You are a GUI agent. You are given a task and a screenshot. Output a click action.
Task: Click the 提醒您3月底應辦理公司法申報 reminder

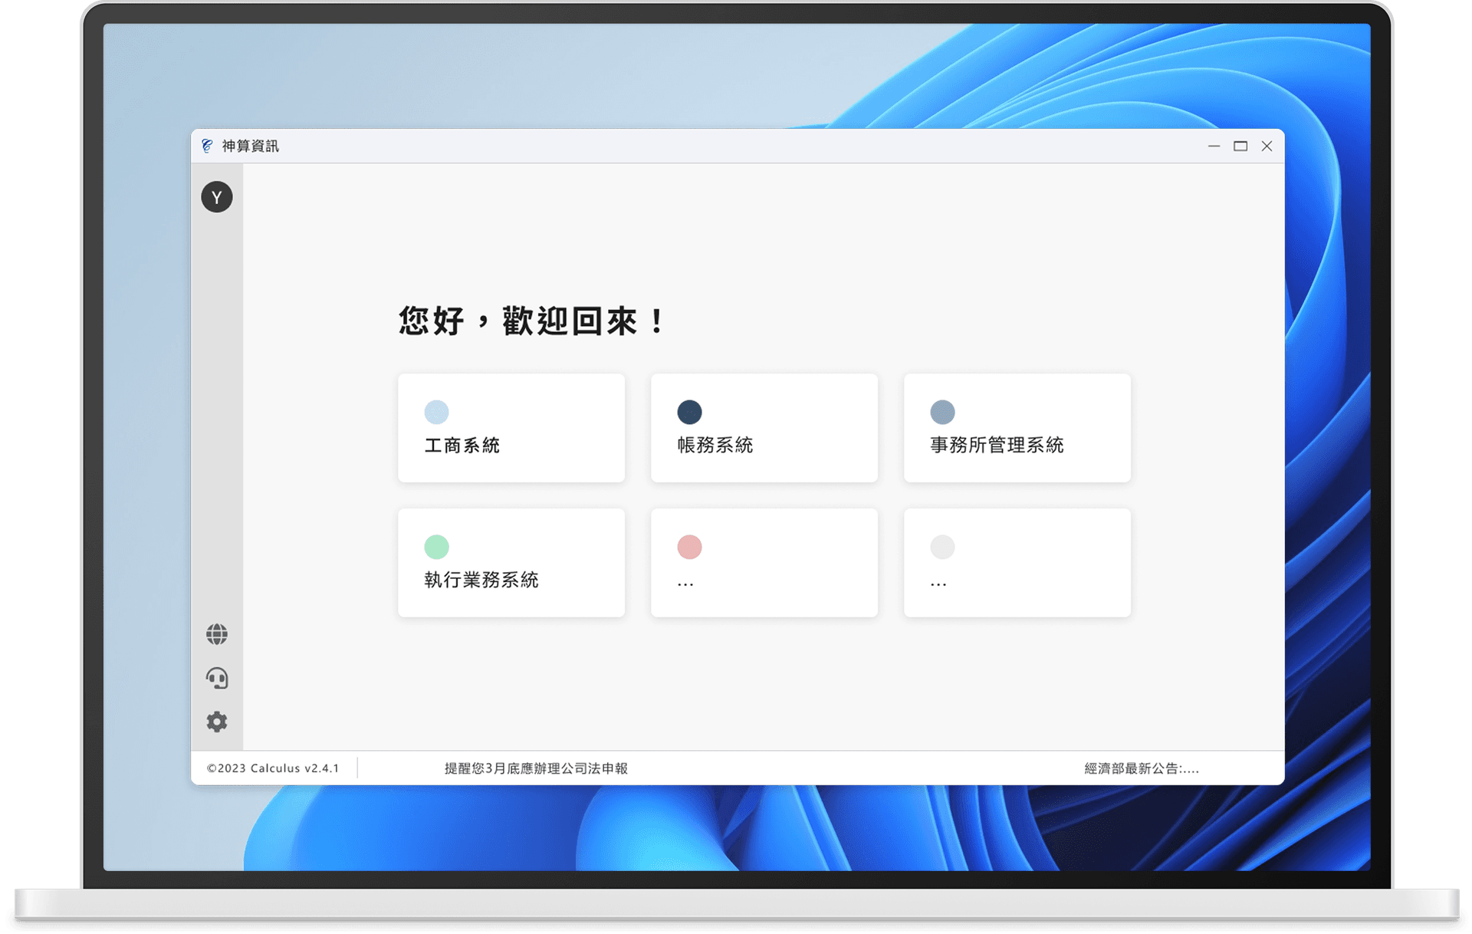pos(536,768)
